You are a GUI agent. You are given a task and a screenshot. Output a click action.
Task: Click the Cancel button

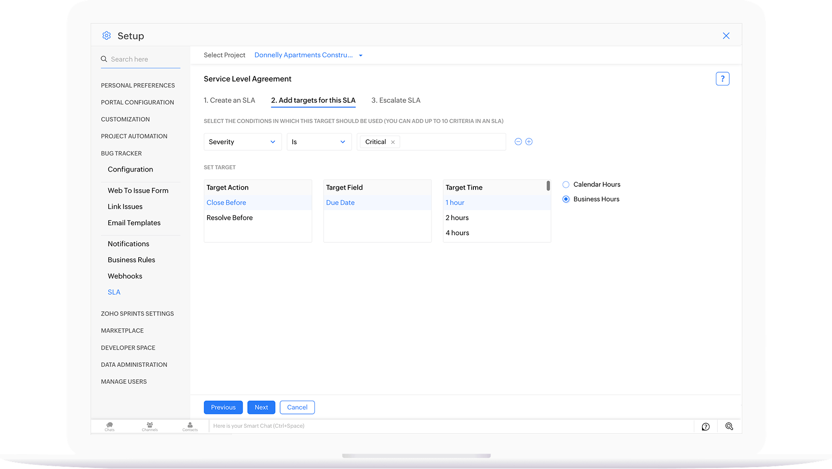click(297, 407)
